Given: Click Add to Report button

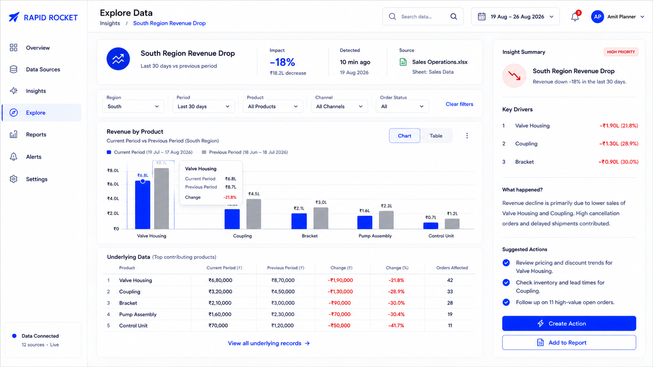Looking at the screenshot, I should [569, 342].
